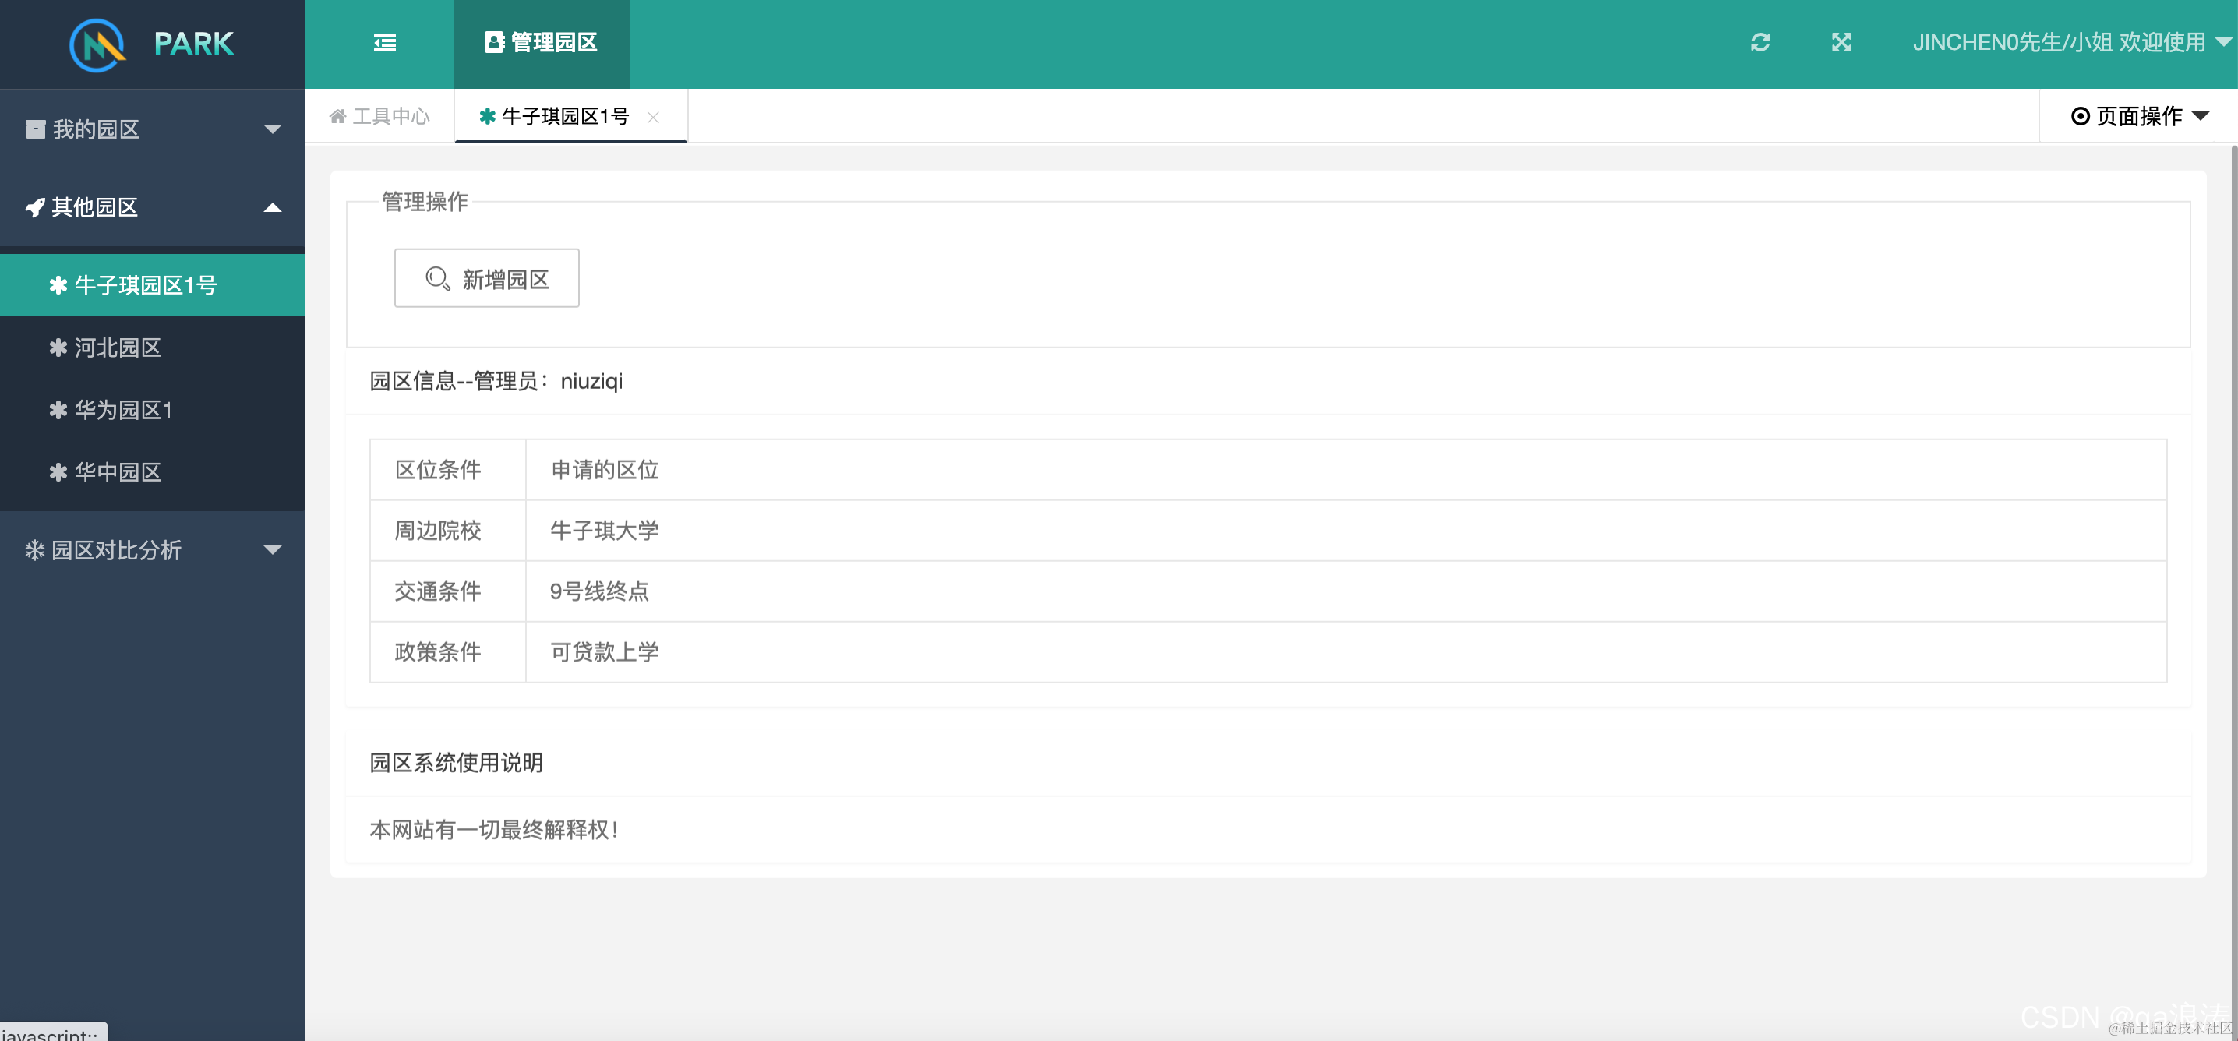The width and height of the screenshot is (2238, 1041).
Task: Select 华中园区 sidebar entry
Action: point(118,472)
